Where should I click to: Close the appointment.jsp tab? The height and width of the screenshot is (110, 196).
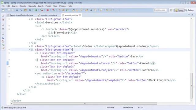[80, 15]
